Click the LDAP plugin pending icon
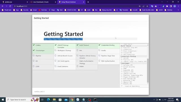181x102 pixels. [x=34, y=66]
